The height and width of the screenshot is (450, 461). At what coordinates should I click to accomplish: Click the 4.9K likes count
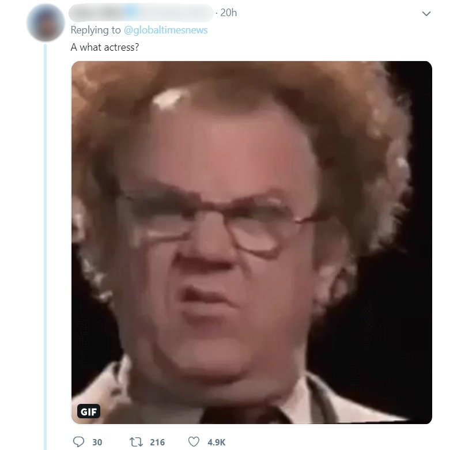(x=217, y=442)
